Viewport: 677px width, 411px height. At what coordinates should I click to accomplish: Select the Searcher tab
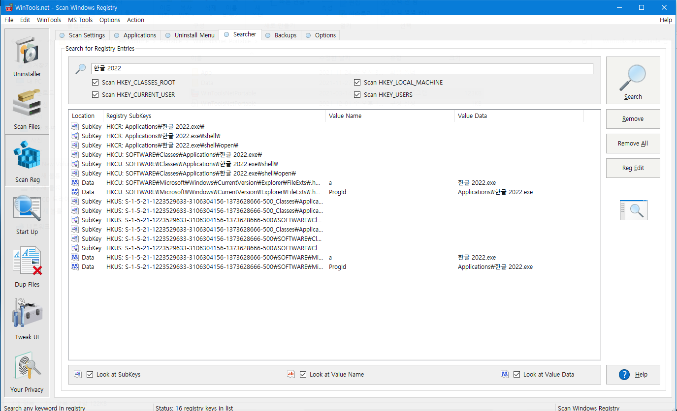(240, 34)
